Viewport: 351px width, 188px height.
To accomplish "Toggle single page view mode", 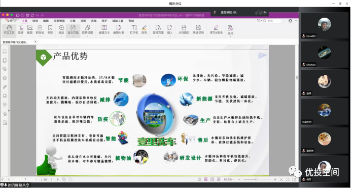I will point(199,179).
